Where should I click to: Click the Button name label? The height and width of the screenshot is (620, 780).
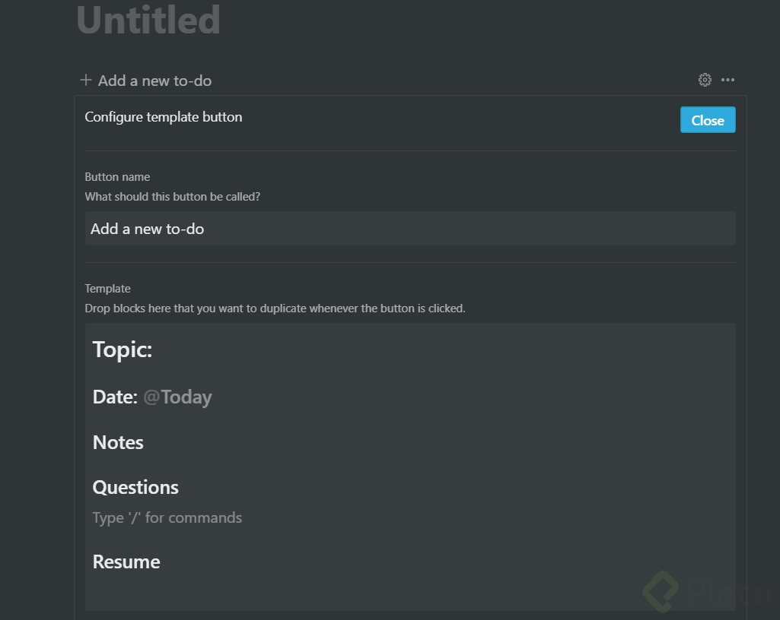[x=117, y=177]
